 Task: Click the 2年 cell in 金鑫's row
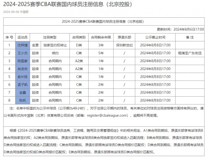click(x=101, y=92)
